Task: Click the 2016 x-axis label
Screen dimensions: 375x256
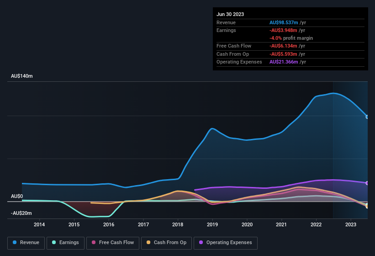Action: [x=109, y=224]
